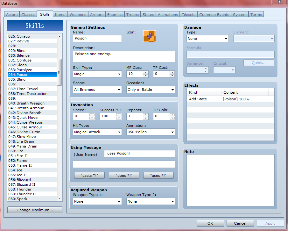Click the Poison skill icon image
This screenshot has width=288, height=231.
149,36
